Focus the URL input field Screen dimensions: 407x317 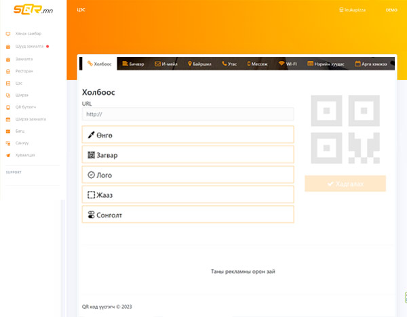[187, 114]
